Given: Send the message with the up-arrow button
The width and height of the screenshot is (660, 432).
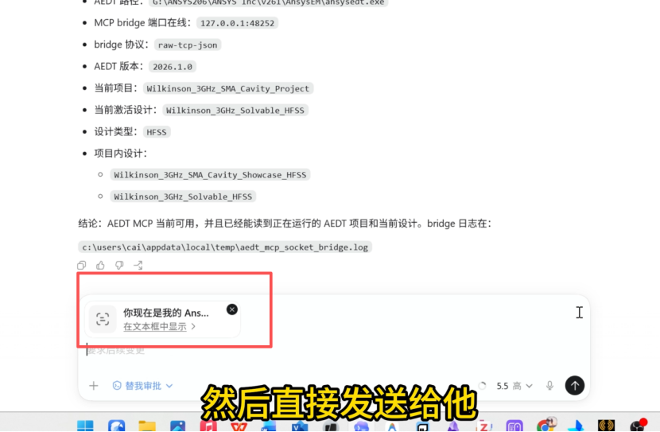Looking at the screenshot, I should [575, 385].
